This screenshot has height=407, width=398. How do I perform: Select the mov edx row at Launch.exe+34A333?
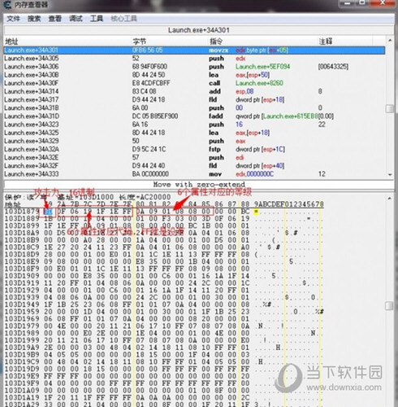point(194,174)
